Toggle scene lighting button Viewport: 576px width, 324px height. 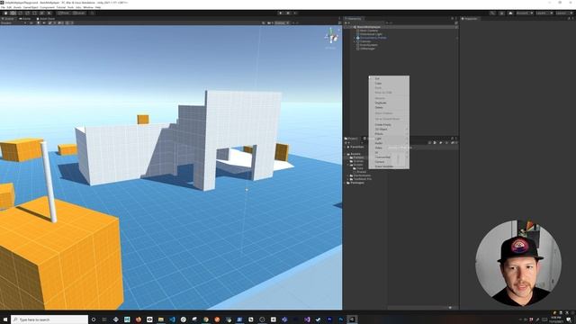(38, 22)
